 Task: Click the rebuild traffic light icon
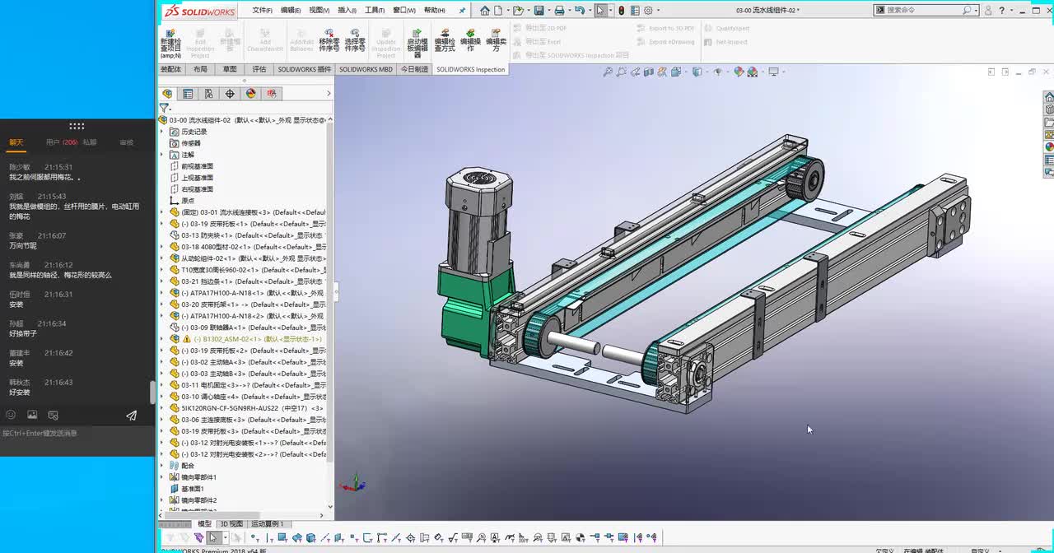pos(622,11)
